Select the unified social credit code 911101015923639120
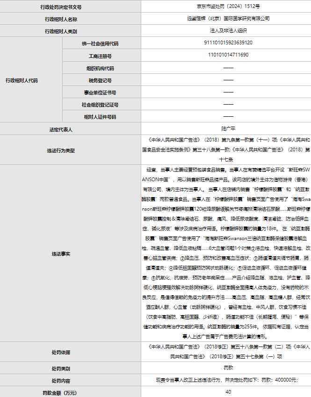 (228, 43)
